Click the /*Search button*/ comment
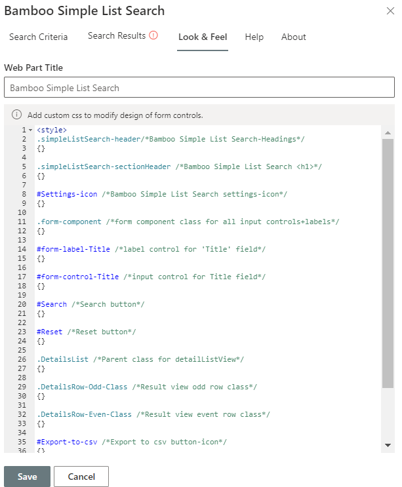The width and height of the screenshot is (402, 487). point(108,304)
